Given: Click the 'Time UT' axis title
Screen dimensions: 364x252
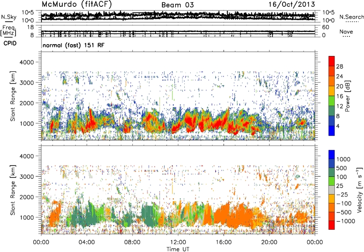Looking at the screenshot, I should (178, 249).
